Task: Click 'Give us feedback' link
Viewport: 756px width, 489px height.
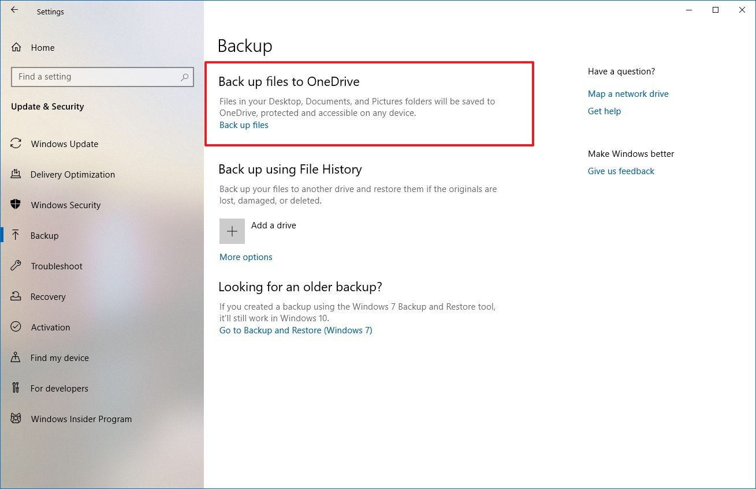Action: [x=621, y=171]
